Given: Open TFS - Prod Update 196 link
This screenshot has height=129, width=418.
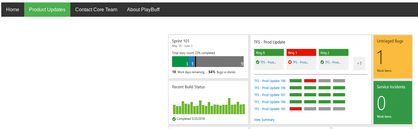Looking at the screenshot, I should (270, 102).
